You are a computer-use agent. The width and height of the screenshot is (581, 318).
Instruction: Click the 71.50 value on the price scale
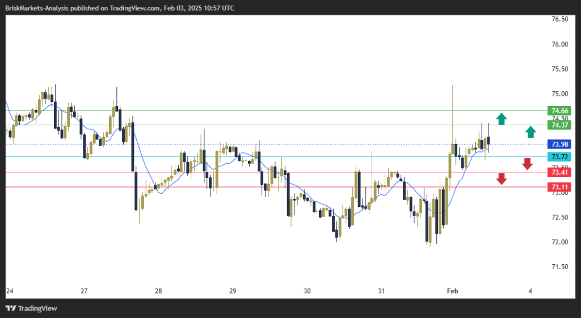pos(559,266)
